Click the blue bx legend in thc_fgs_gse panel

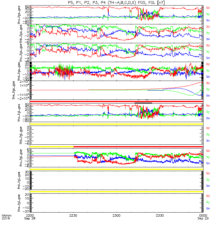coord(208,58)
